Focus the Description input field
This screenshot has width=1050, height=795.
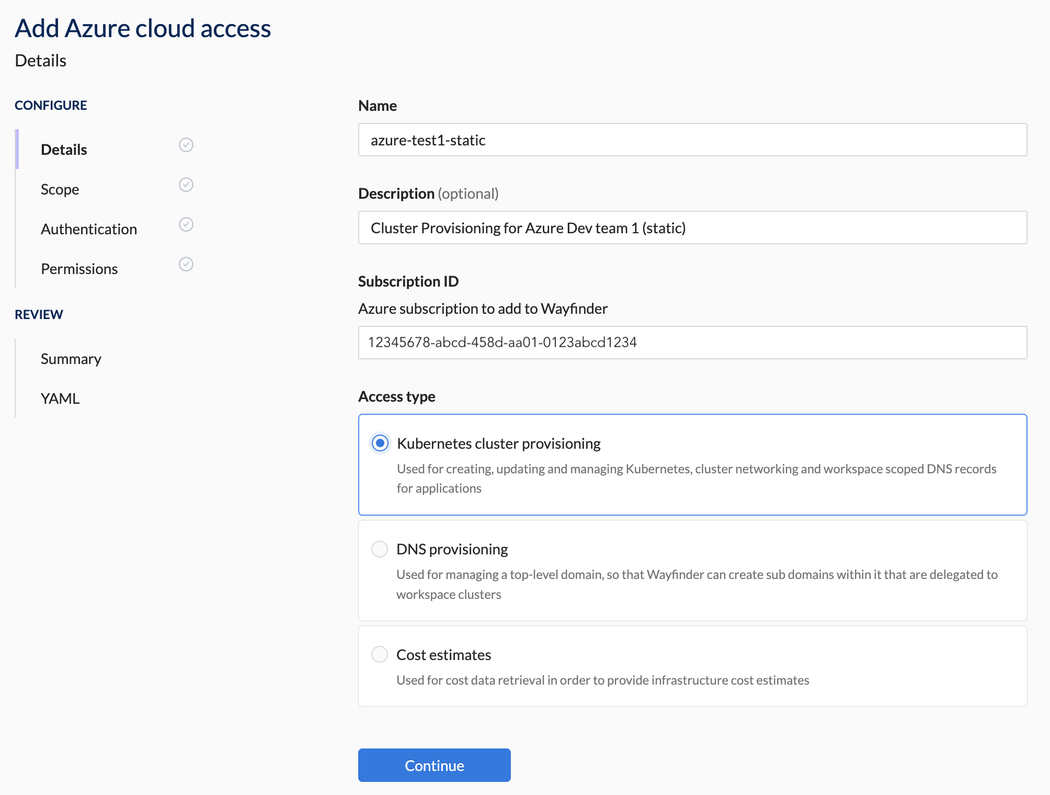coord(693,228)
